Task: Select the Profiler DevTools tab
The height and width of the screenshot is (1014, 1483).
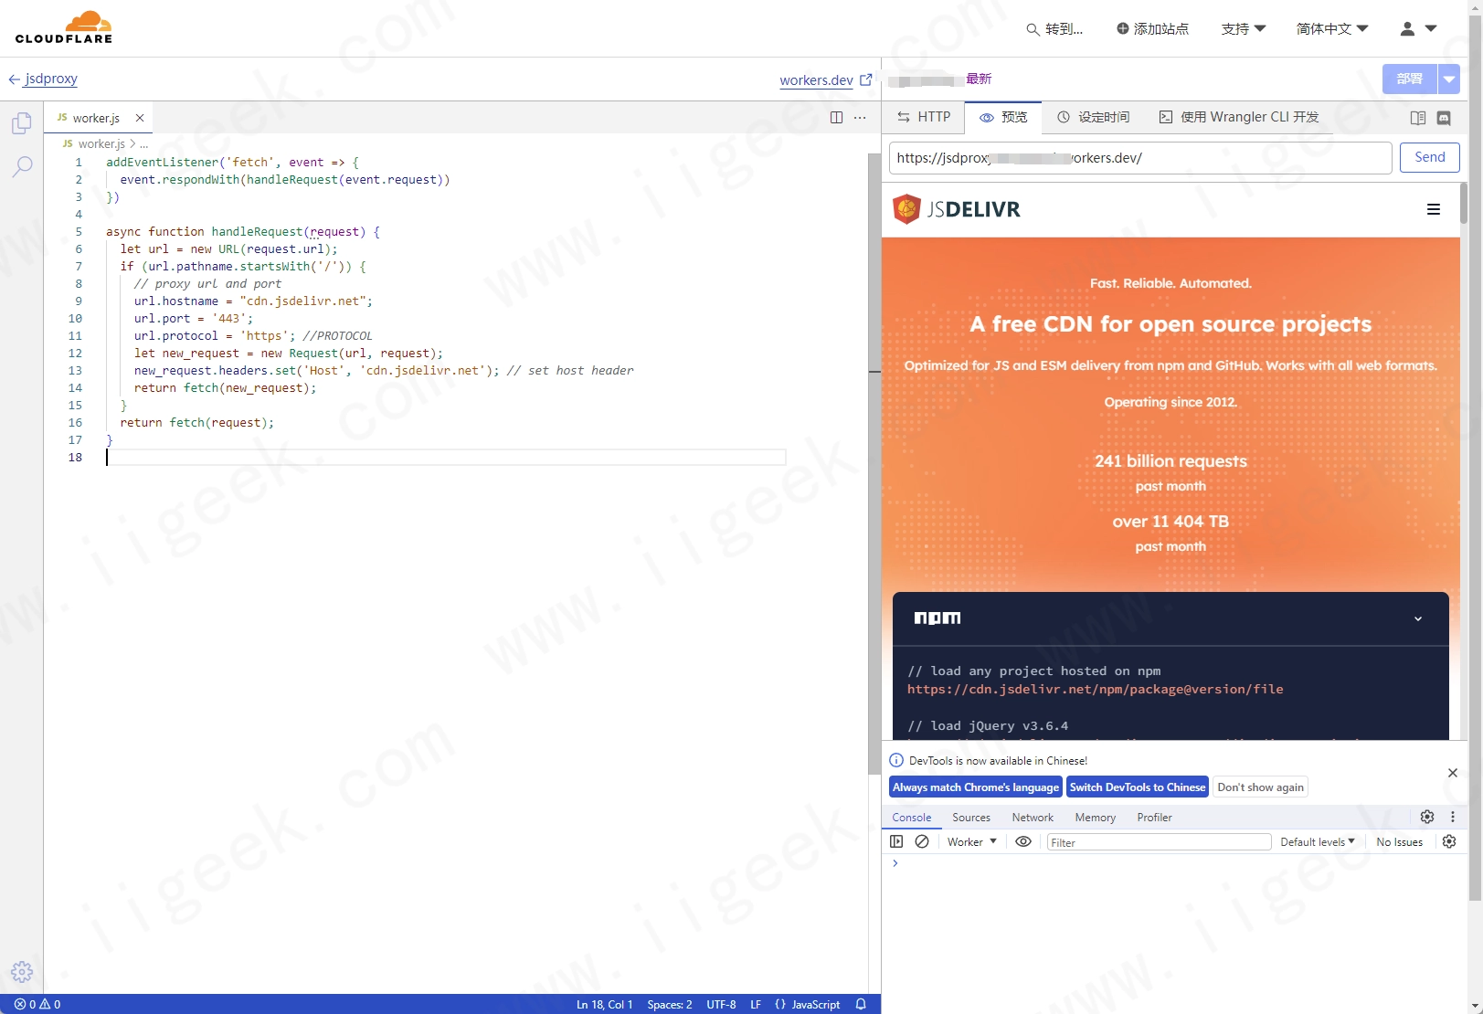Action: coord(1155,818)
